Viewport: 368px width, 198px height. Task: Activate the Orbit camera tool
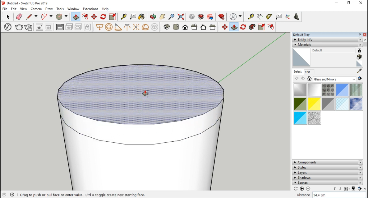tap(153, 17)
